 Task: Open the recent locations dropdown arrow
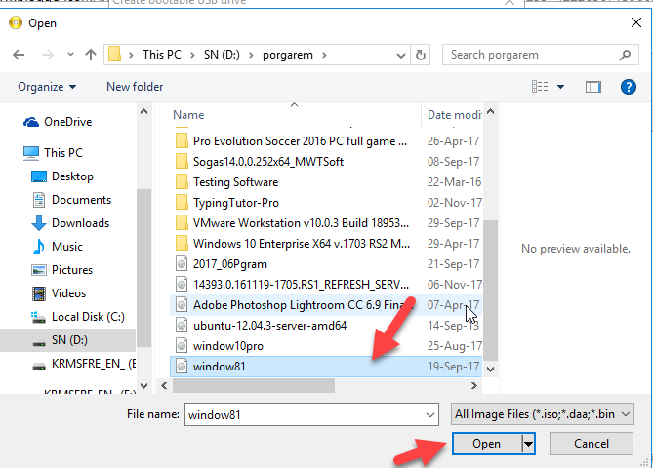tap(70, 54)
